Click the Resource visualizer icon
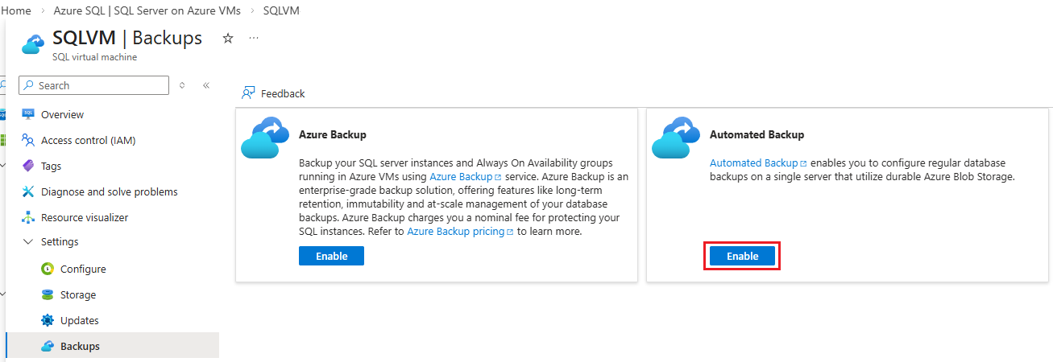Image resolution: width=1053 pixels, height=362 pixels. (28, 217)
